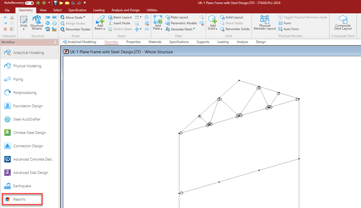Open the Advanced Concrete Design workflow
361x208 pixels.
coord(29,159)
